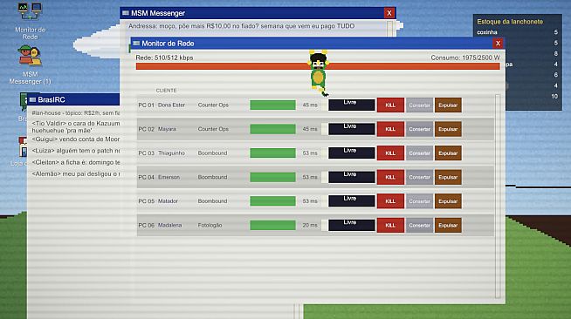Kill PC 05 Matador's session

[x=390, y=201]
